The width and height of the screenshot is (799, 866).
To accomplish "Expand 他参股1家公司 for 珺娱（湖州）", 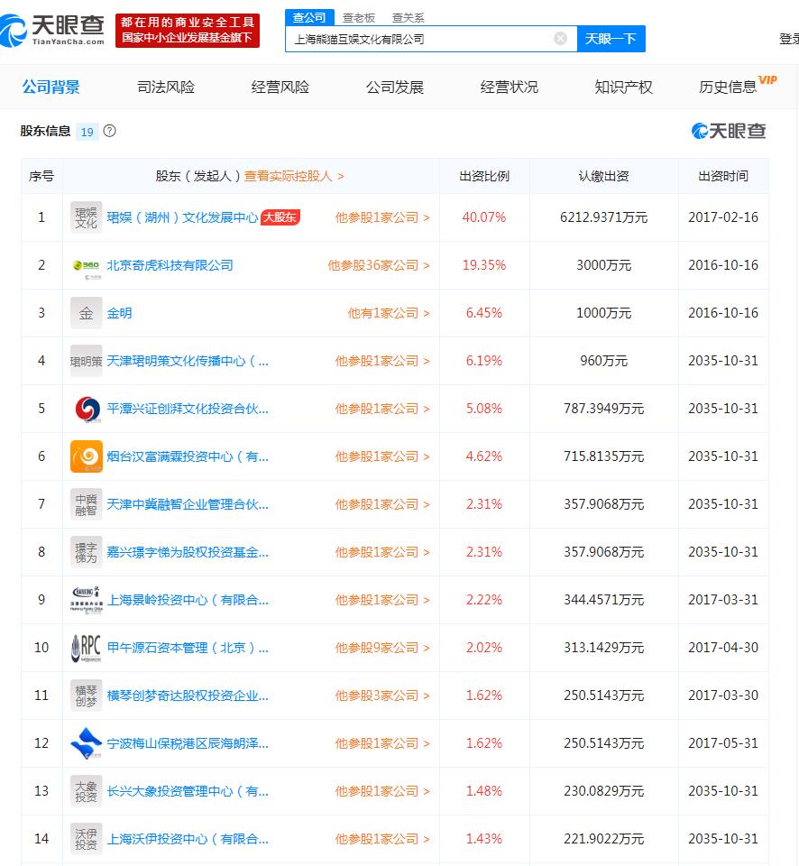I will pyautogui.click(x=382, y=217).
